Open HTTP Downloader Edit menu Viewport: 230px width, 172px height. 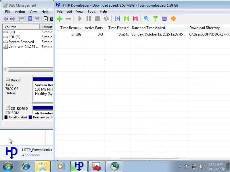coord(69,11)
